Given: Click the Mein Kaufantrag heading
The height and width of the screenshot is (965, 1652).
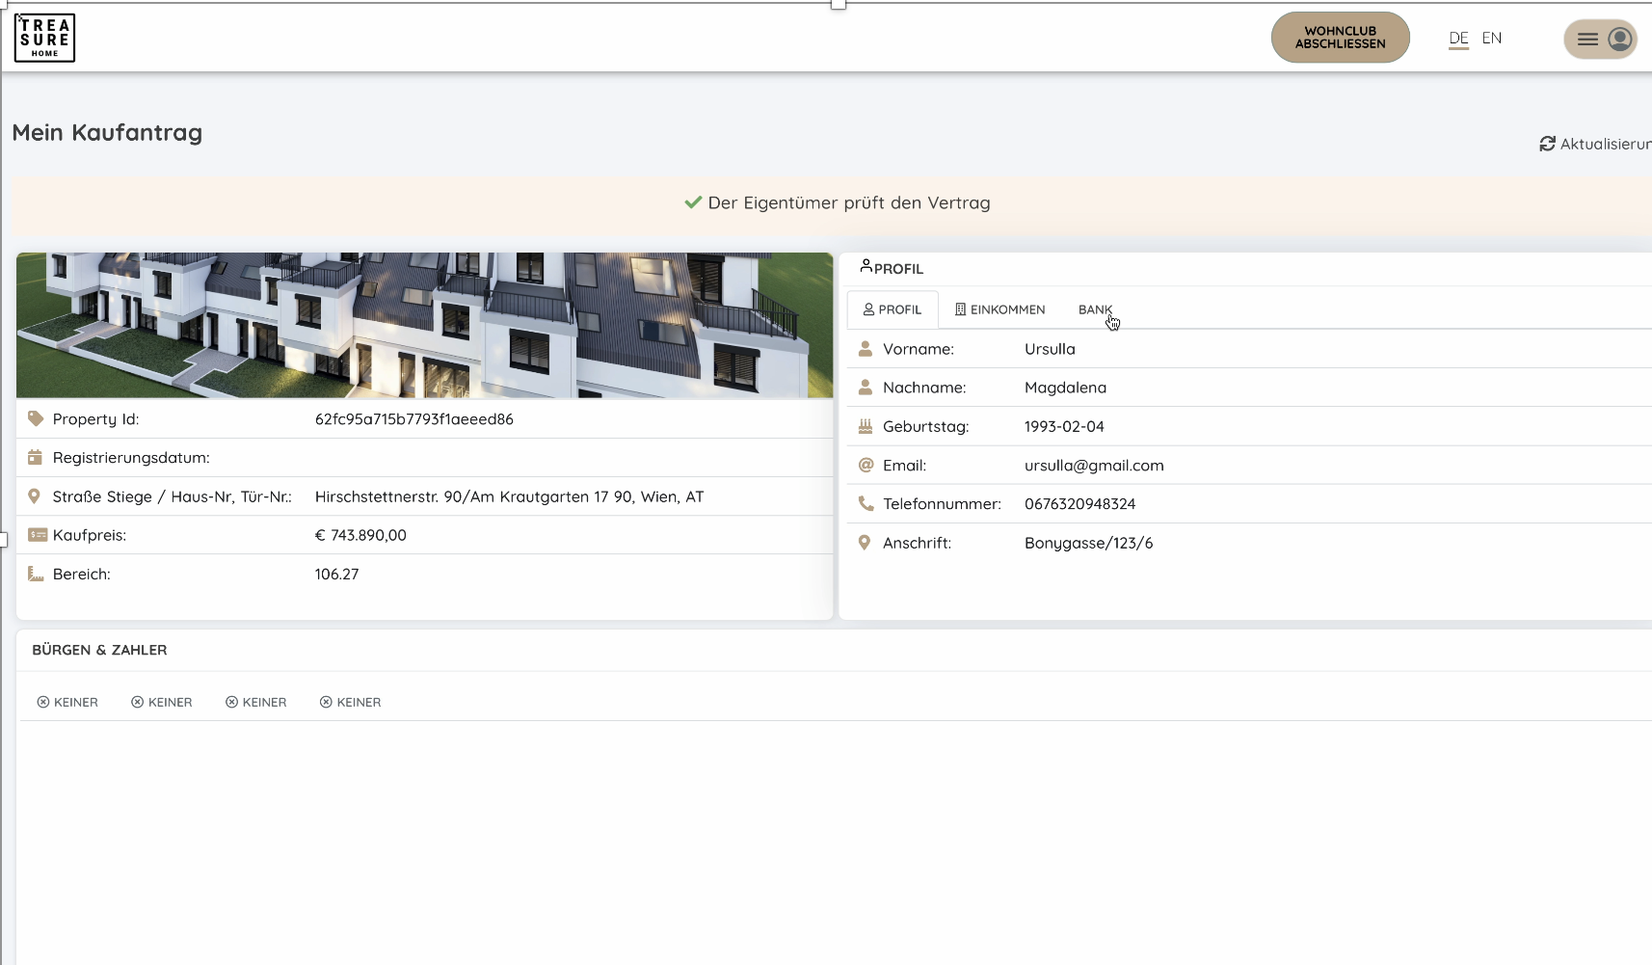Looking at the screenshot, I should [x=107, y=132].
